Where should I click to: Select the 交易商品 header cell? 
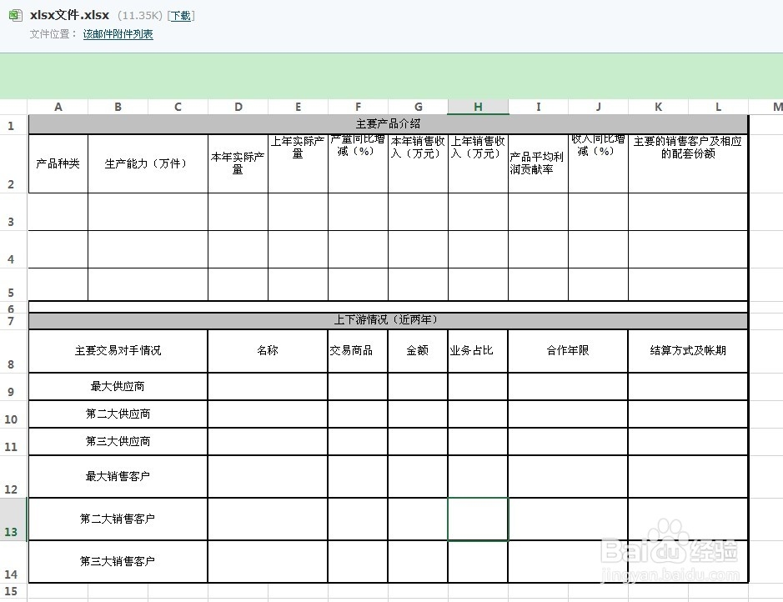358,350
